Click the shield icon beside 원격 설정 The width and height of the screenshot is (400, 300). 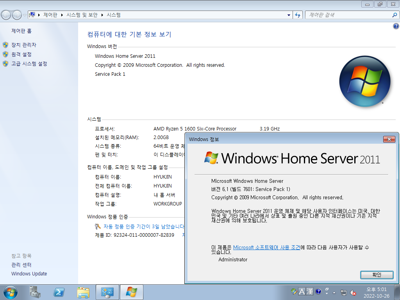5,54
